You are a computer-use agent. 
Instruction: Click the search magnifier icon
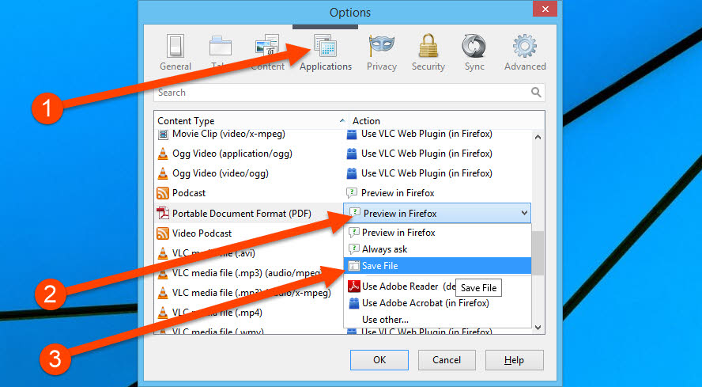[536, 93]
